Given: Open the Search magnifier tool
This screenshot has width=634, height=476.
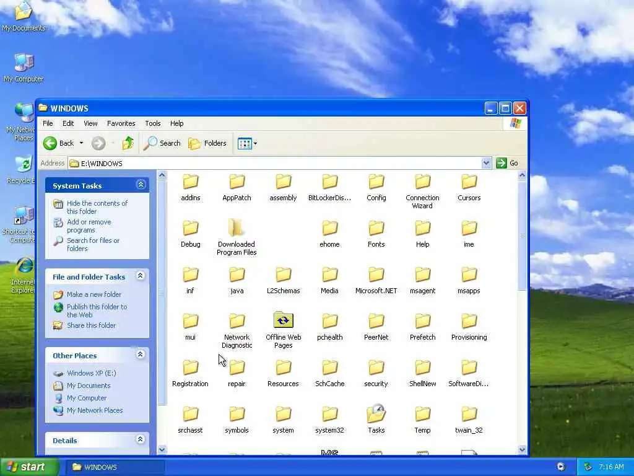Looking at the screenshot, I should [x=162, y=143].
